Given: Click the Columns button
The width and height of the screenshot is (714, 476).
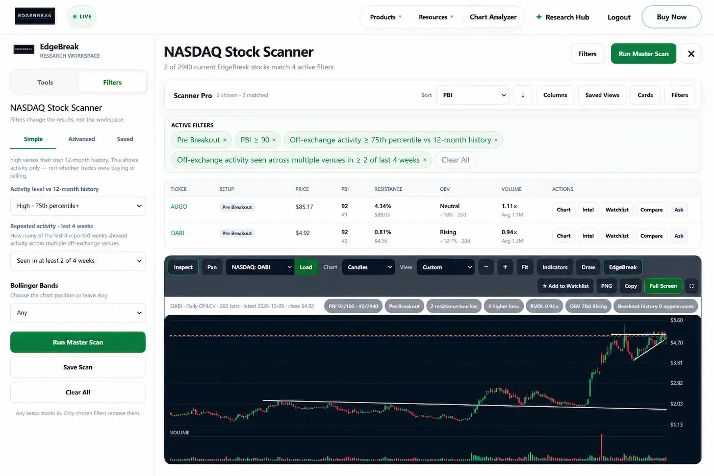Looking at the screenshot, I should click(x=555, y=95).
